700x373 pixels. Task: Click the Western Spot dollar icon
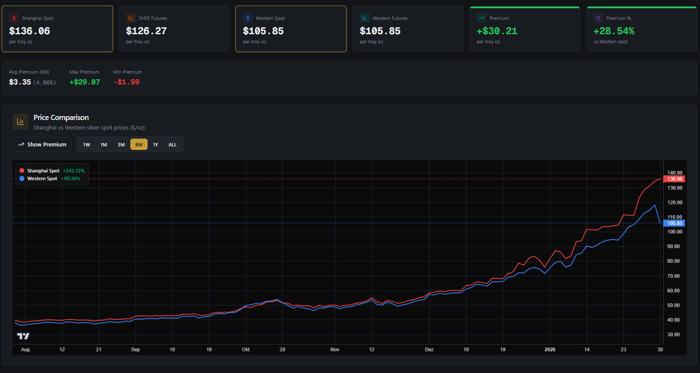pyautogui.click(x=248, y=18)
